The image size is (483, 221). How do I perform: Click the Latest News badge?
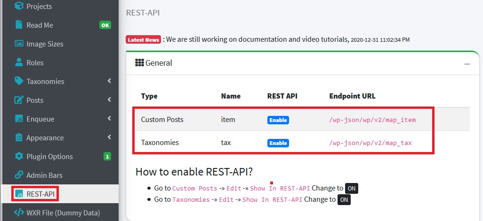[x=144, y=40]
